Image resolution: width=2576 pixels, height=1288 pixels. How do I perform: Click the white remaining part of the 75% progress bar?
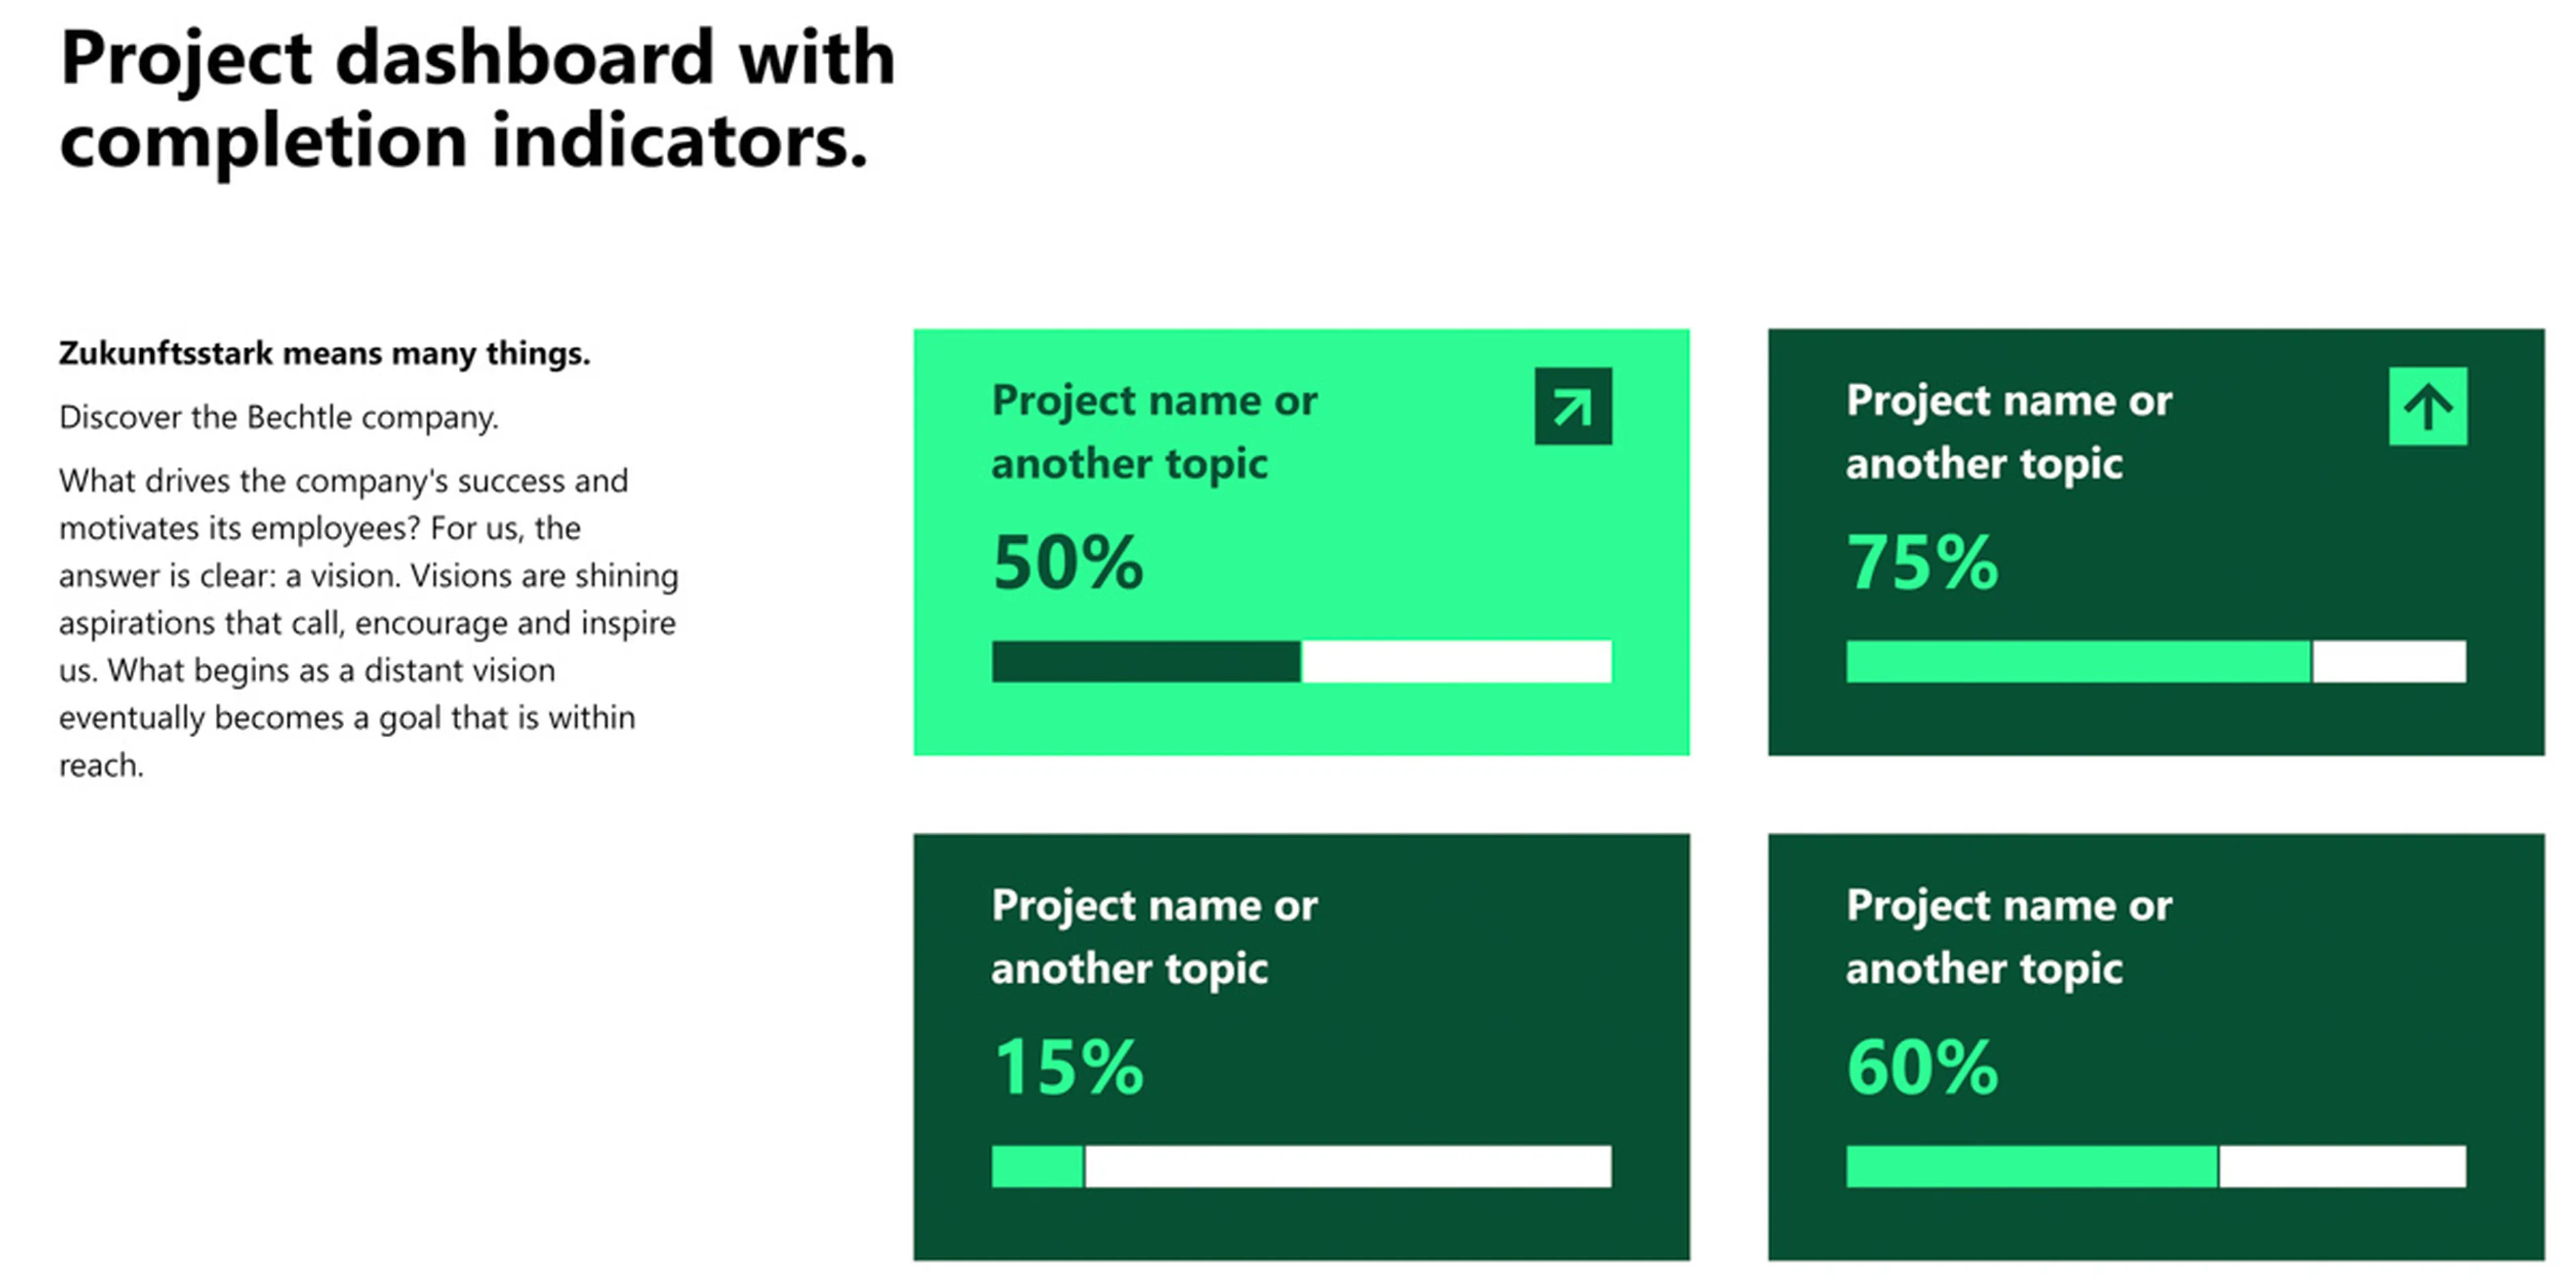[2389, 661]
